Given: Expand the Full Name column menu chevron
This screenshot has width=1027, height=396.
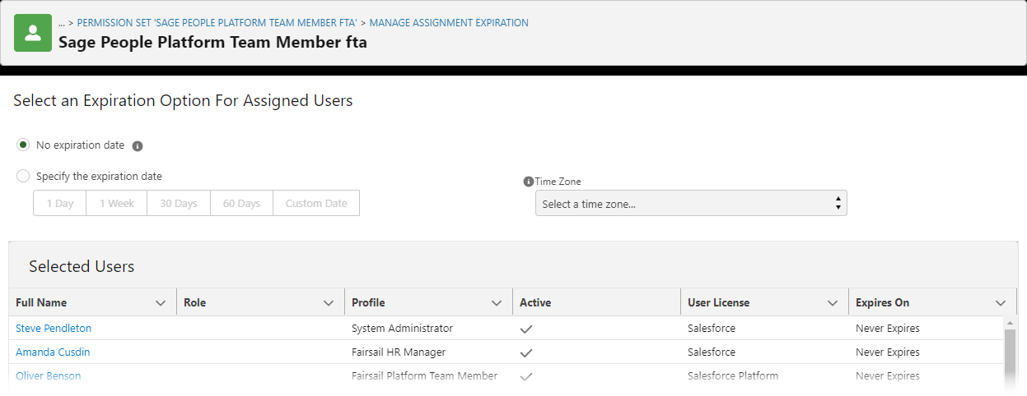Looking at the screenshot, I should tap(161, 303).
